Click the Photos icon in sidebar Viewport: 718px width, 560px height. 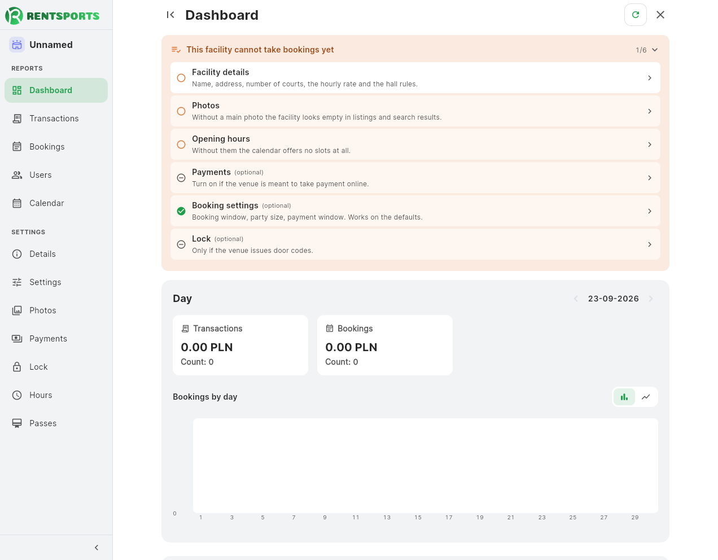coord(17,310)
